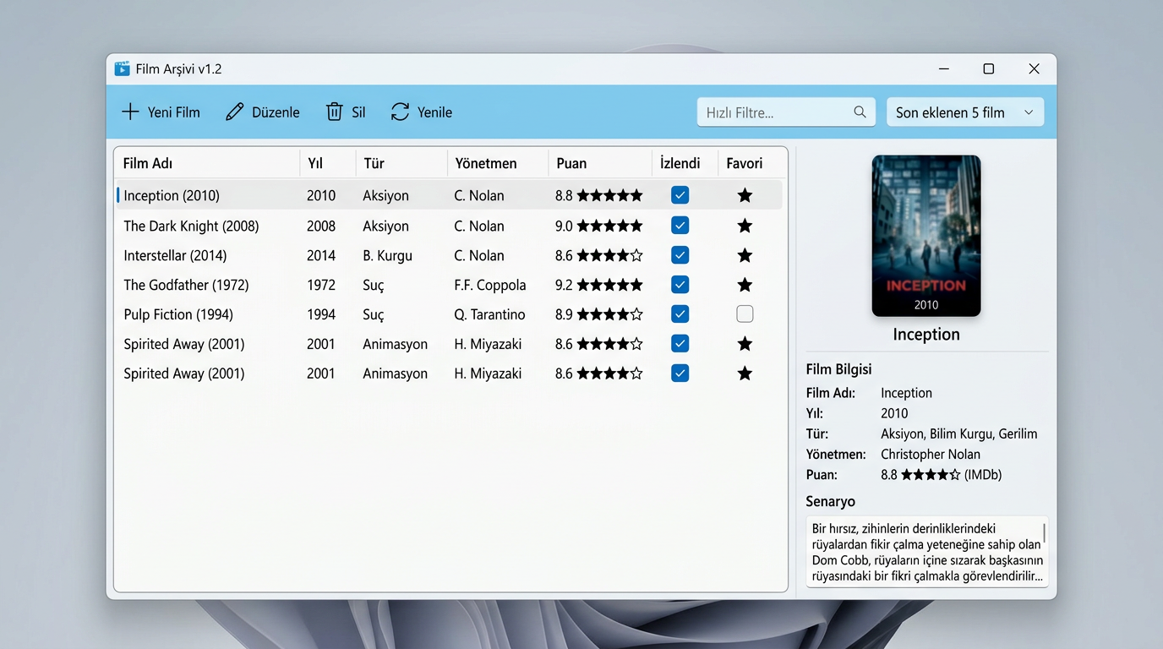
Task: Click the Film Bilgisi section heading
Action: [x=838, y=369]
